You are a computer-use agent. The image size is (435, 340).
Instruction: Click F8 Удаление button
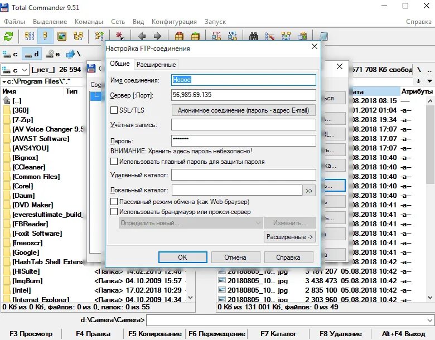[x=340, y=334]
